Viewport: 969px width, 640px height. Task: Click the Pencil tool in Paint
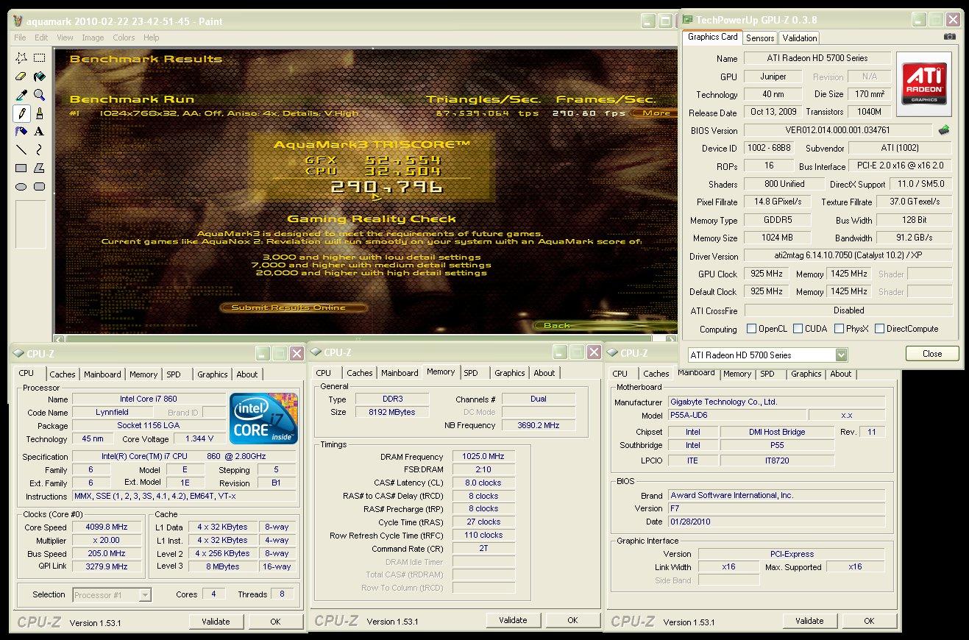tap(21, 113)
